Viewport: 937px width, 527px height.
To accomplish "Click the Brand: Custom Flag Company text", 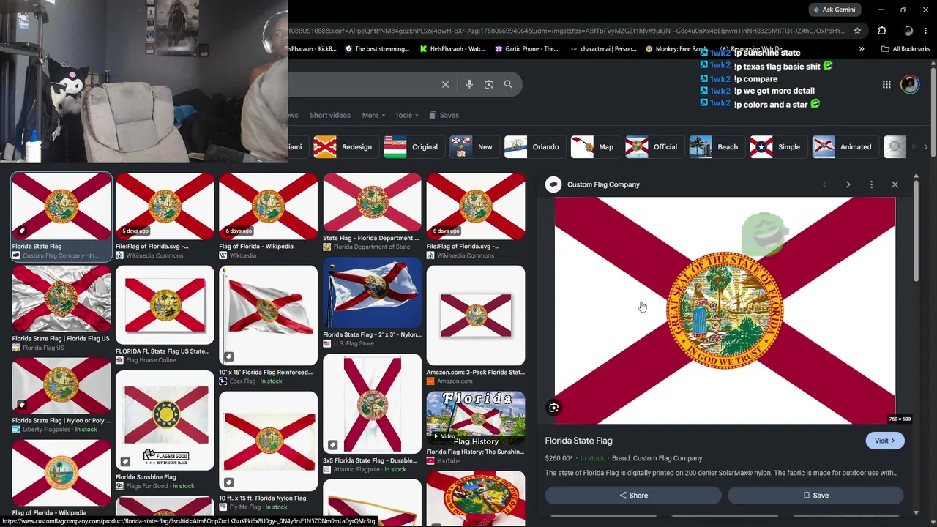I will tap(657, 458).
